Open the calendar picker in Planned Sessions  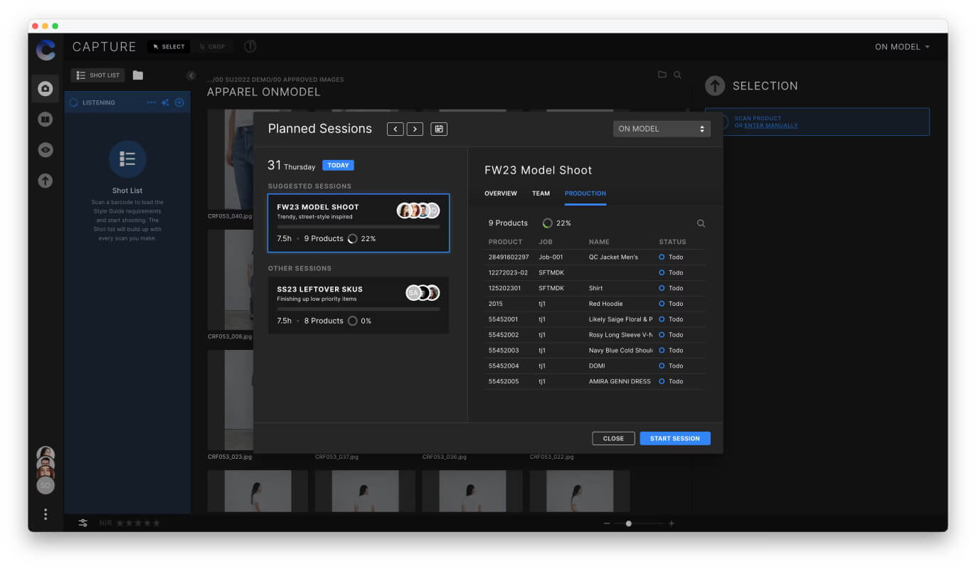(x=439, y=129)
